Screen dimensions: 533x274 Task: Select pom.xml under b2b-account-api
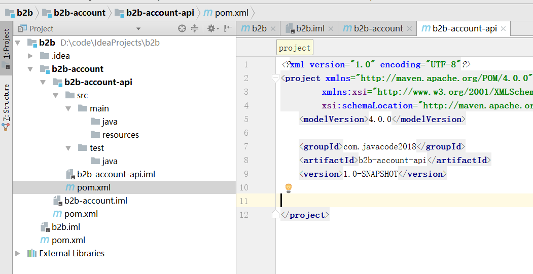(124, 187)
